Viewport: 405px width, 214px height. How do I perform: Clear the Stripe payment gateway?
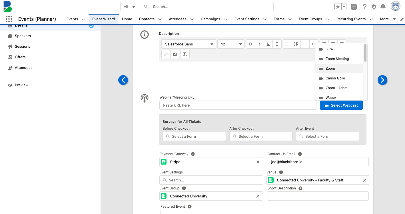pyautogui.click(x=258, y=162)
